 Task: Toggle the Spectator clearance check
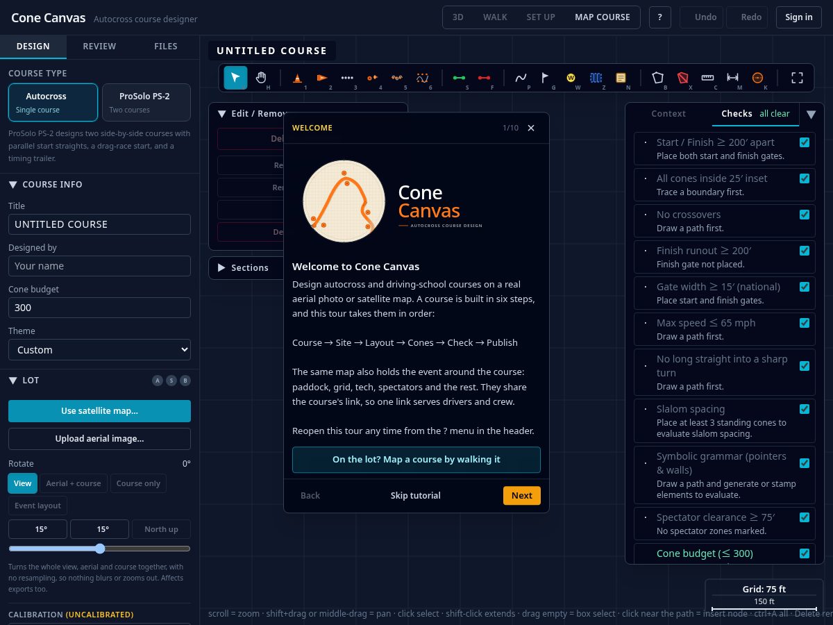pyautogui.click(x=805, y=517)
